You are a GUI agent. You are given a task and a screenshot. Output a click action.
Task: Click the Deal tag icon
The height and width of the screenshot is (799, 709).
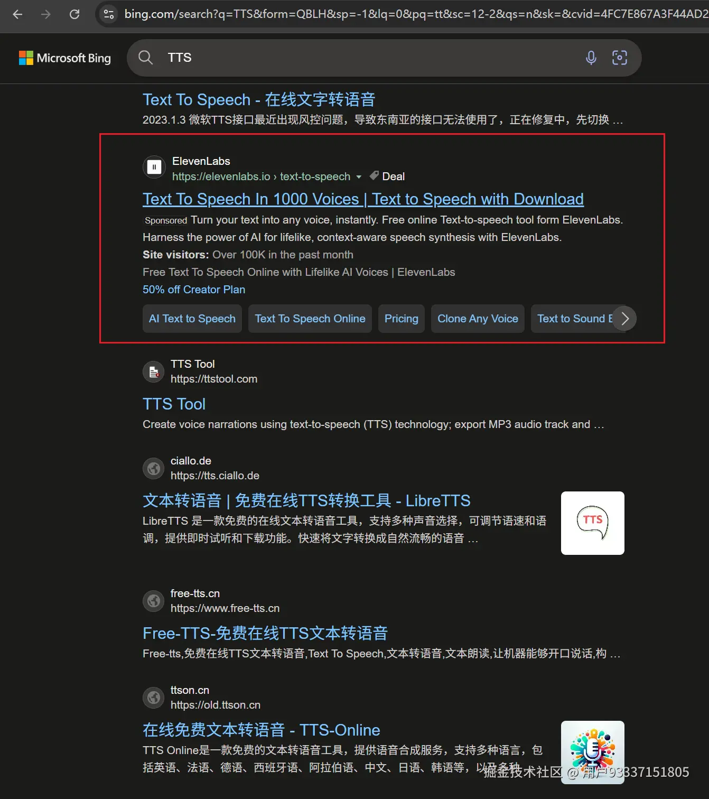374,176
